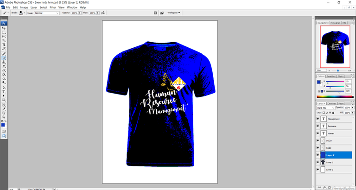356x190 pixels.
Task: Select the Eraser tool
Action: pyautogui.click(x=4, y=70)
